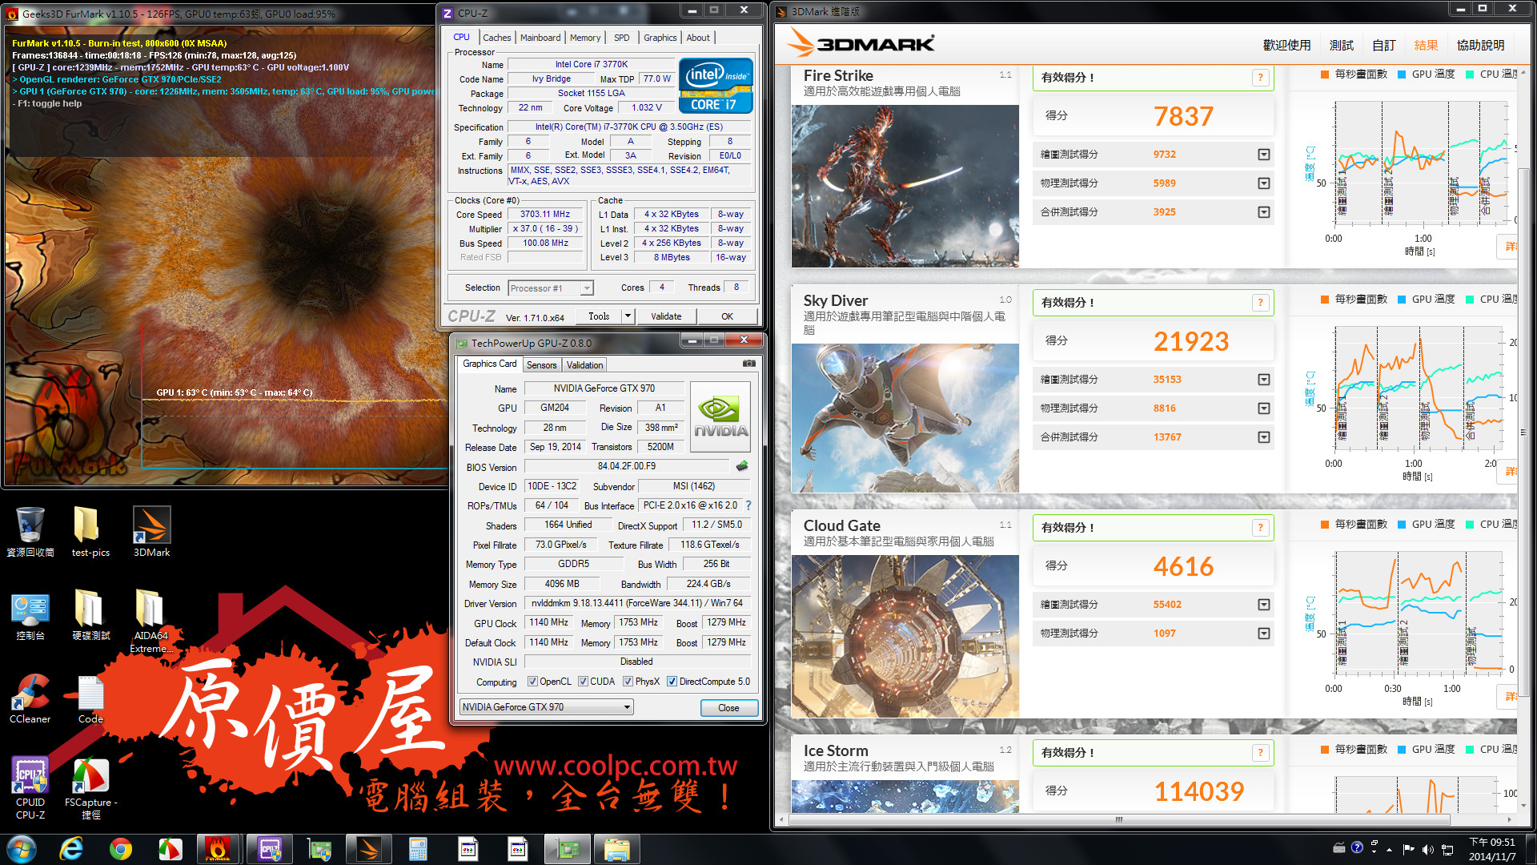This screenshot has width=1537, height=865.
Task: Select the Code text file on desktop
Action: pos(90,698)
